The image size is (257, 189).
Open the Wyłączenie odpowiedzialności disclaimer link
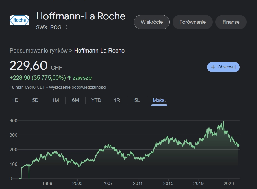coord(78,87)
